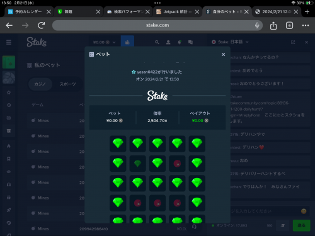Click the green ¥0.00 payout value
The image size is (315, 236).
click(x=198, y=121)
